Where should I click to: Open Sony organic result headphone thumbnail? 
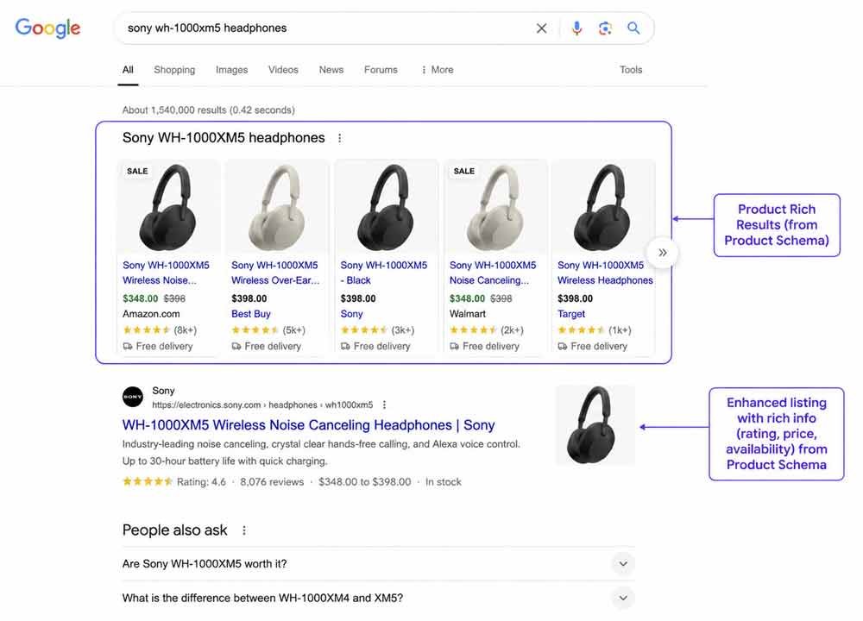click(595, 424)
